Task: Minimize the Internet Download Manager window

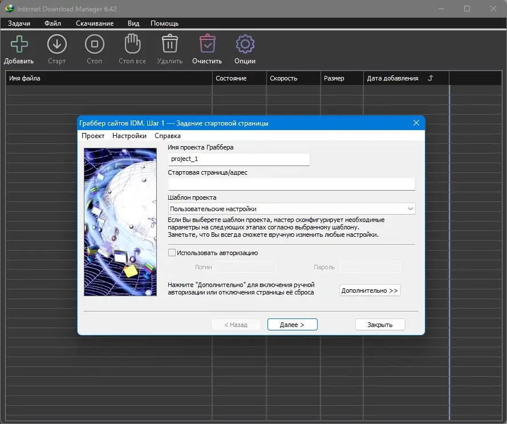Action: [x=441, y=9]
